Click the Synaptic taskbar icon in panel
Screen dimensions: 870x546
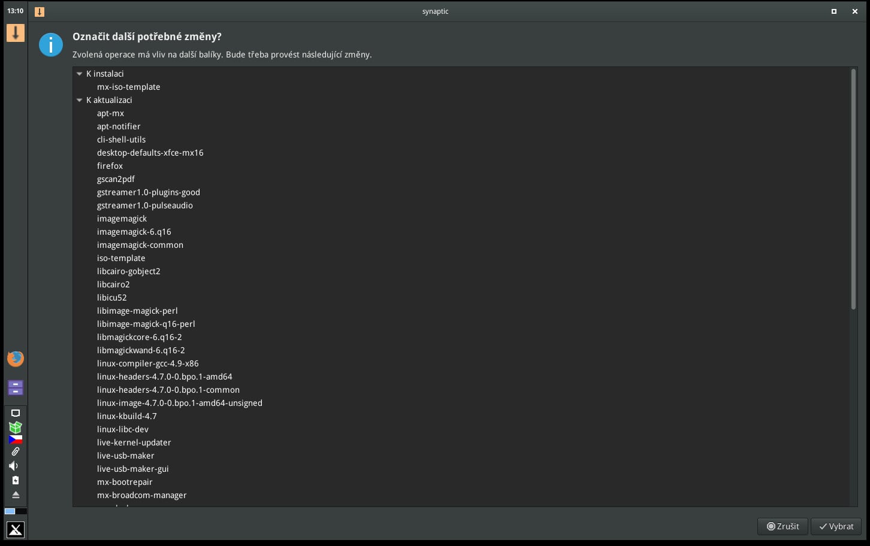click(x=16, y=33)
